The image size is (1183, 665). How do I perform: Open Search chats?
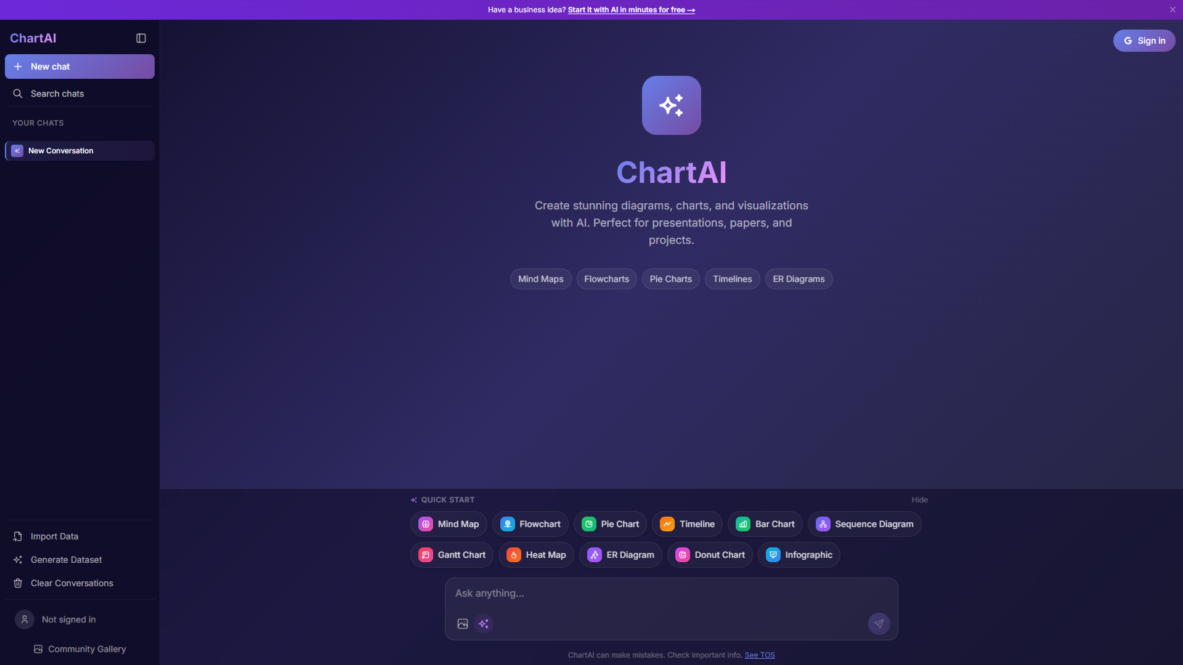[79, 94]
